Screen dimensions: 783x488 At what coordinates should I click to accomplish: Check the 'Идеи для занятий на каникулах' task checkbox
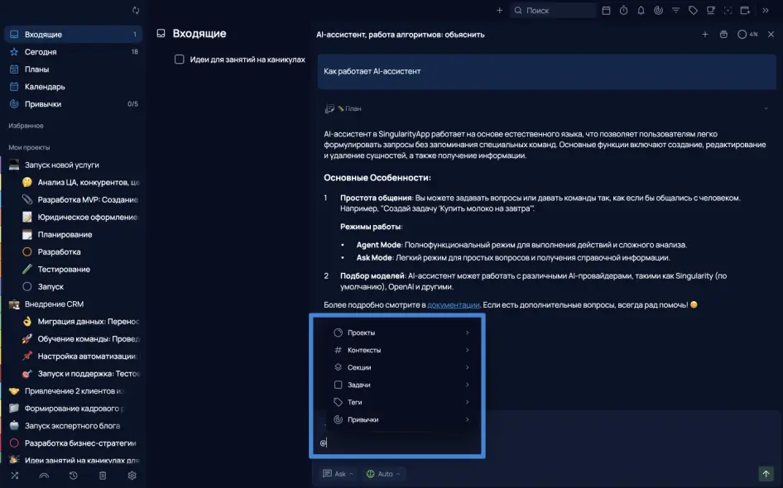(x=179, y=60)
